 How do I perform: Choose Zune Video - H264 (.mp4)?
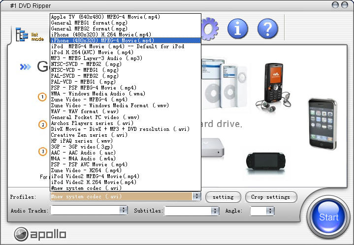125,170
